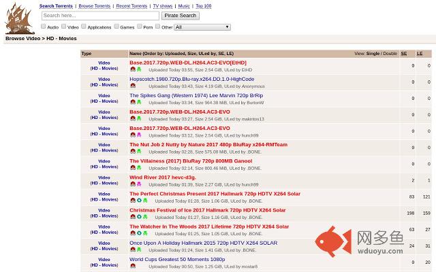Tick the Games checkbox

(x=116, y=27)
